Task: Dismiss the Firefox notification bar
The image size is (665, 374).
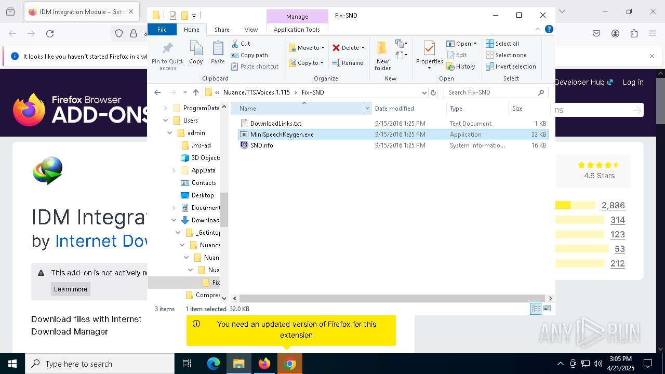Action: (x=652, y=56)
